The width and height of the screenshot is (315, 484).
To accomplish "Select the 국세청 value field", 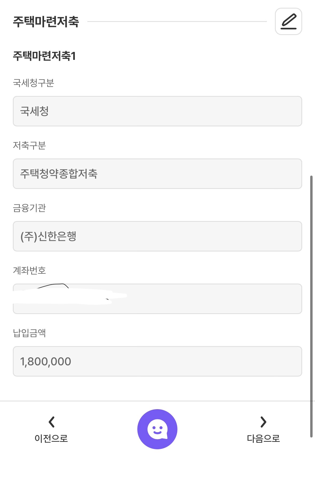I will tap(157, 111).
